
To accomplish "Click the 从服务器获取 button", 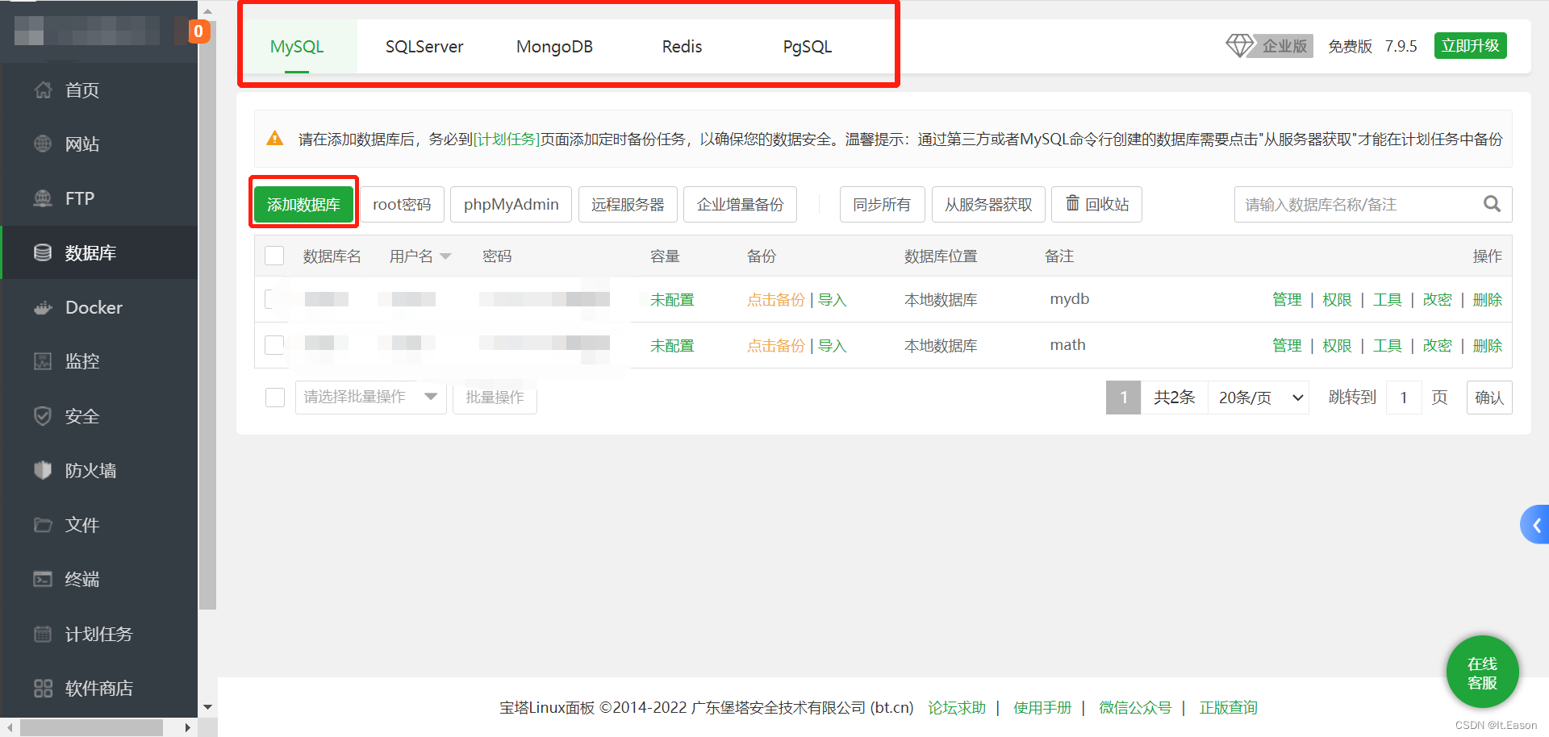I will pos(988,205).
